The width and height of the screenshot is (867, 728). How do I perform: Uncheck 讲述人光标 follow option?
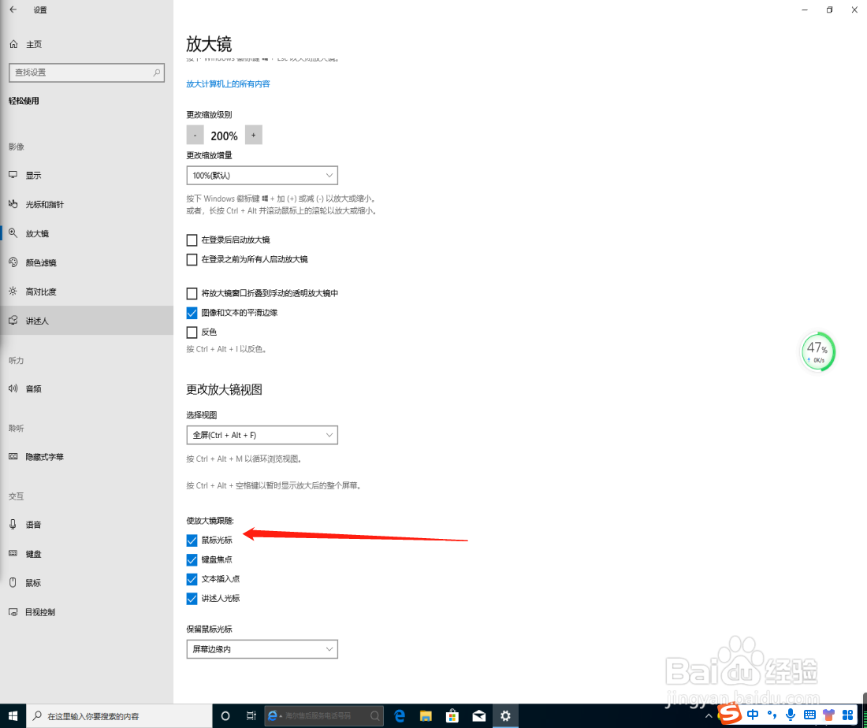192,599
